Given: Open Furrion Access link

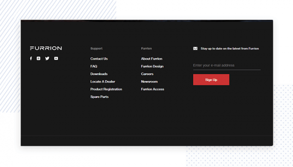Looking at the screenshot, I should click(x=152, y=89).
